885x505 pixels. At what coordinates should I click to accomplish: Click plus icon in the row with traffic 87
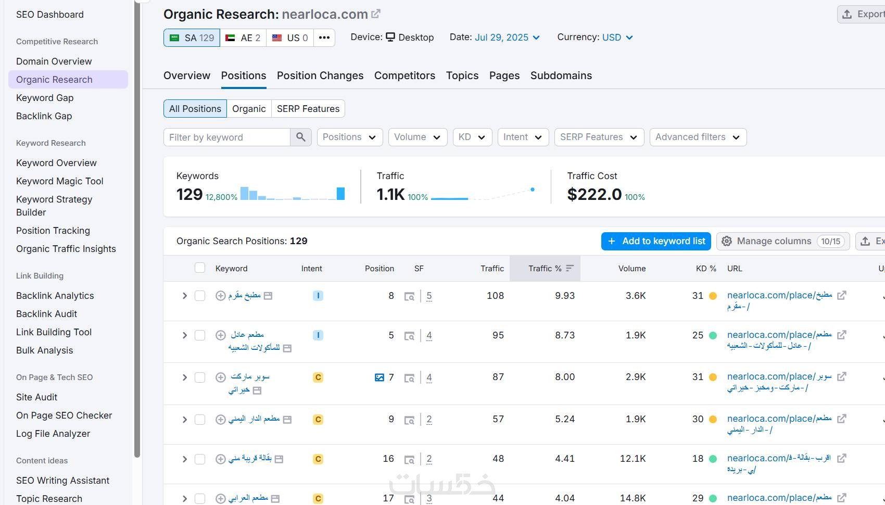pyautogui.click(x=221, y=377)
